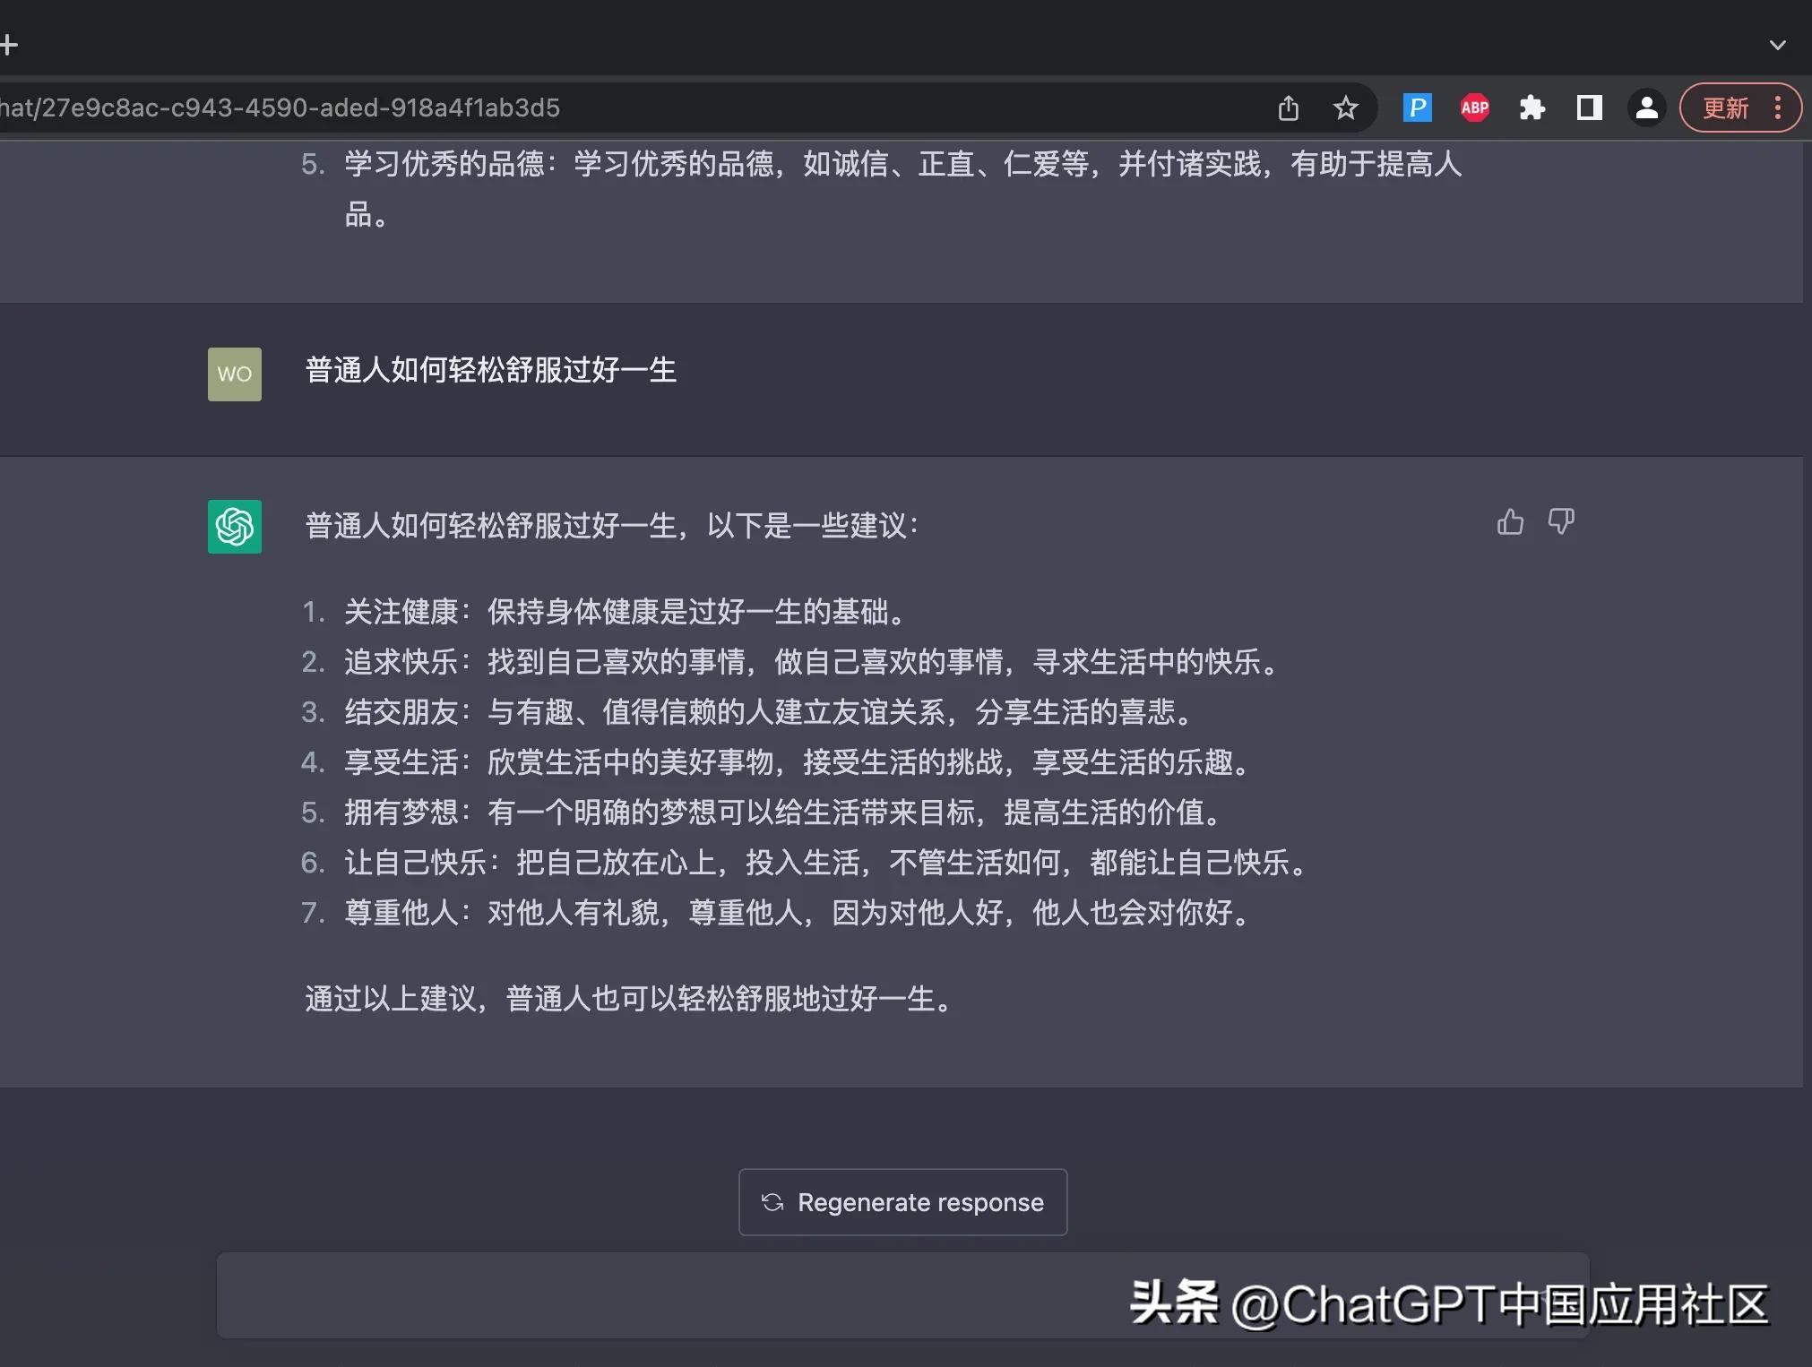This screenshot has height=1367, width=1812.
Task: Click the WO user avatar
Action: tap(234, 374)
